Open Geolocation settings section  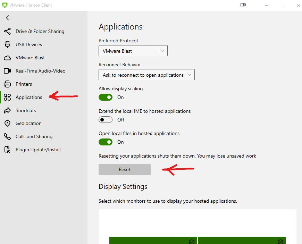click(44, 124)
